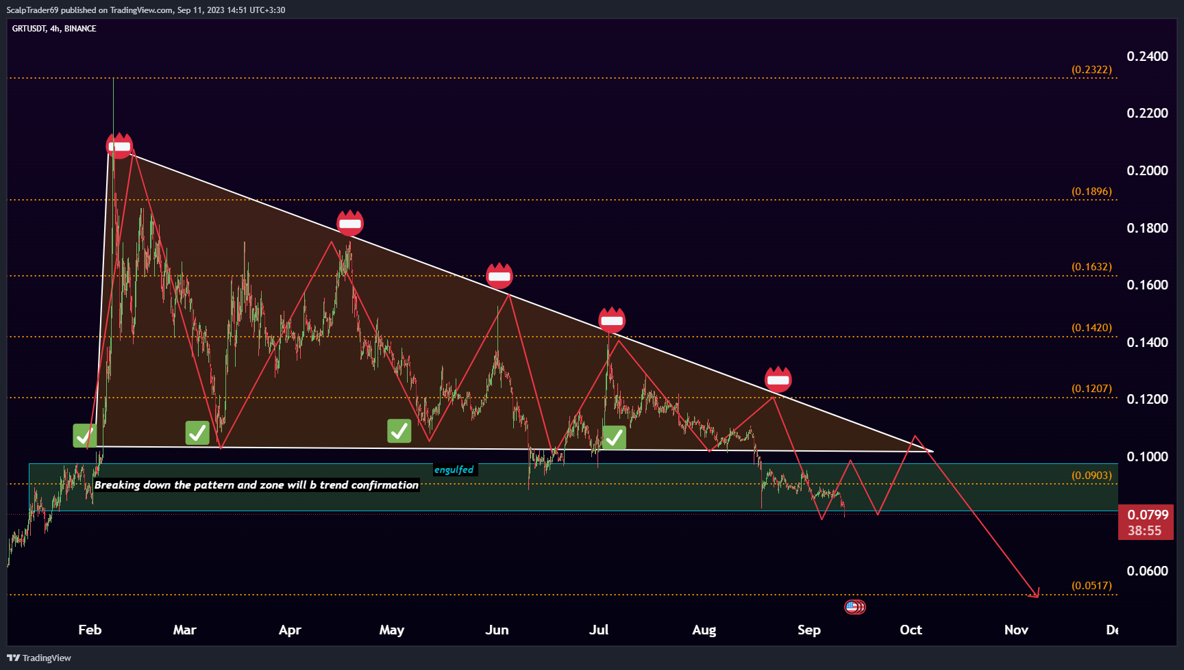Click the (0.1207) level label
The height and width of the screenshot is (670, 1184).
[1092, 389]
